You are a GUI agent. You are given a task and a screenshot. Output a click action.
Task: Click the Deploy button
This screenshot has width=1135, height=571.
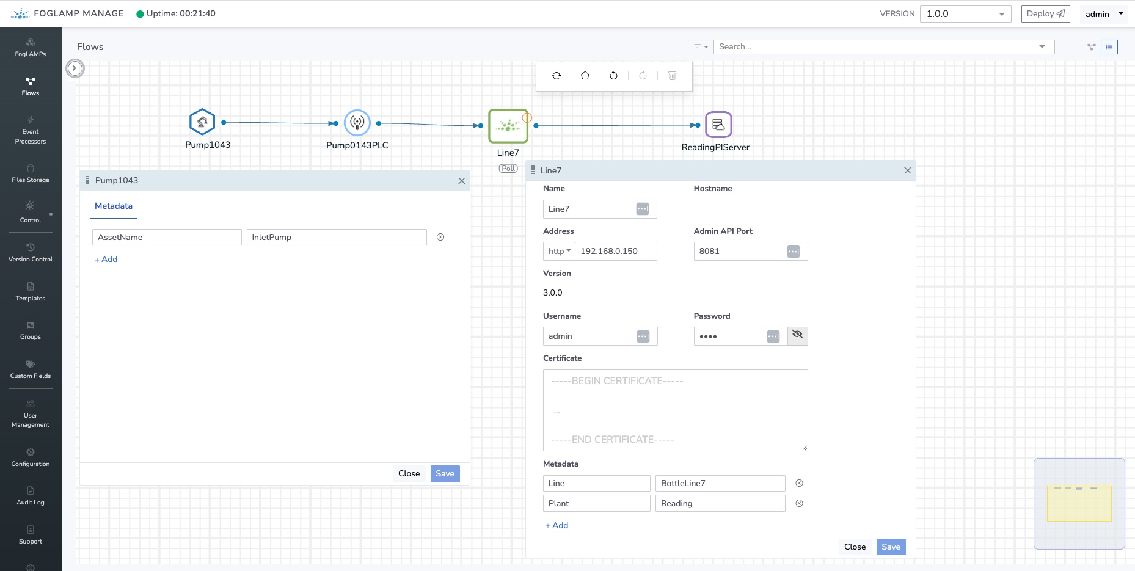[1045, 14]
